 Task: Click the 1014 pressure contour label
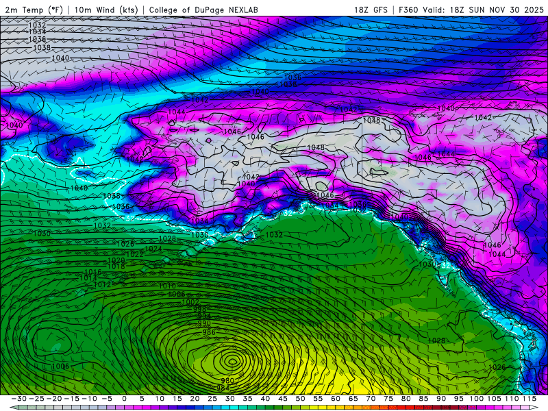(x=88, y=278)
